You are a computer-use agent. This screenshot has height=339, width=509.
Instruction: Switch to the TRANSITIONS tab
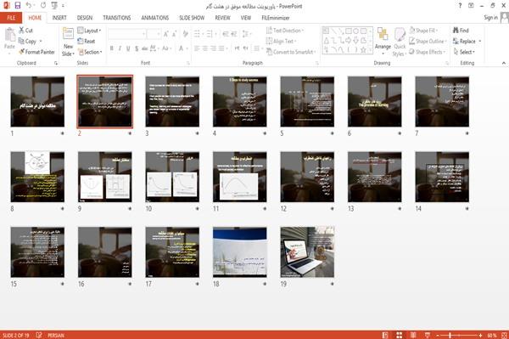pyautogui.click(x=117, y=18)
